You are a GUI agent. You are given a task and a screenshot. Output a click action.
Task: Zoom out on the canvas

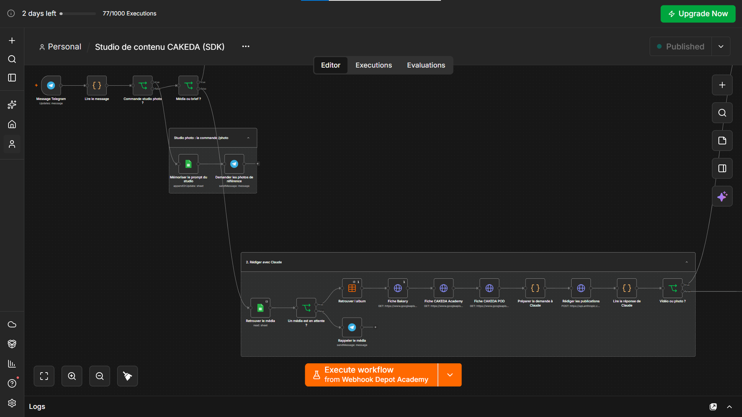[100, 376]
